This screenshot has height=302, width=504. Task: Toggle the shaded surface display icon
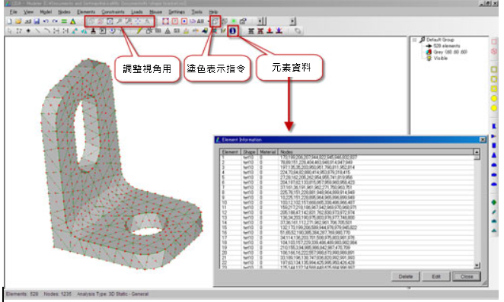pyautogui.click(x=215, y=21)
